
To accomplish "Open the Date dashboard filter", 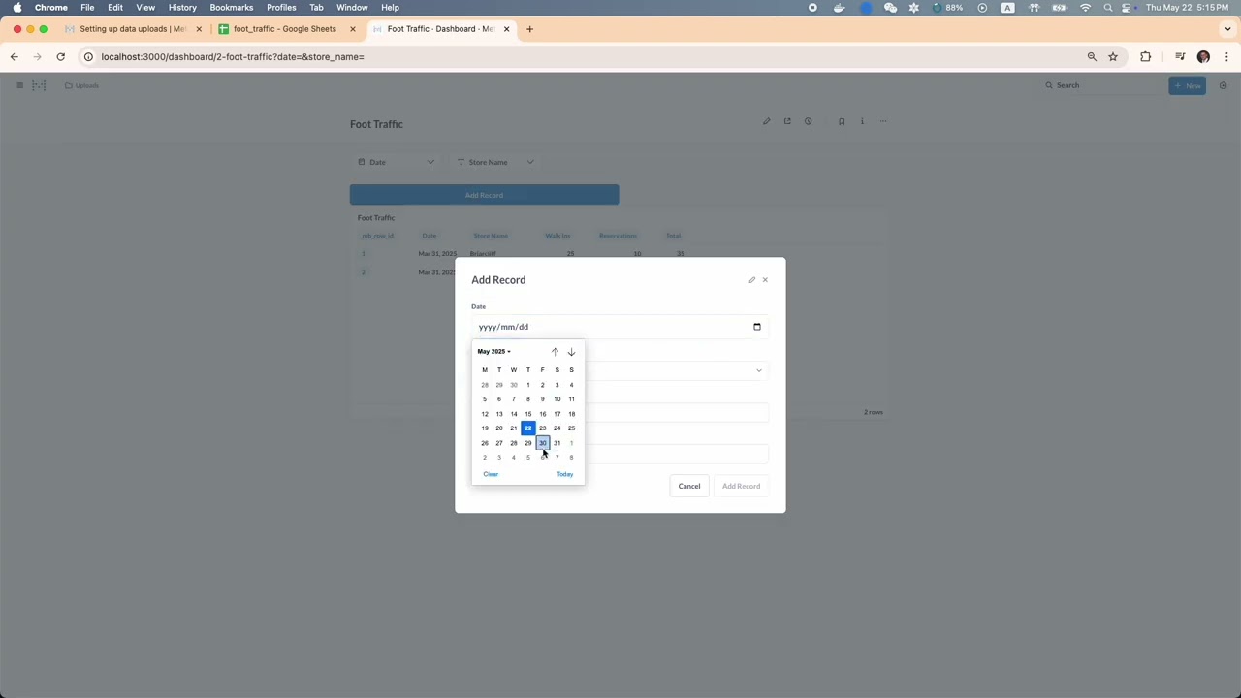I will 396,162.
